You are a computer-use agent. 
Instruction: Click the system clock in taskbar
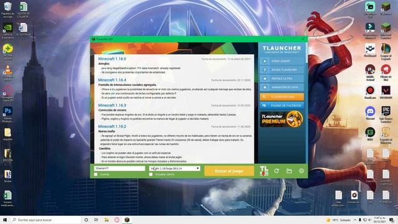[x=379, y=220]
